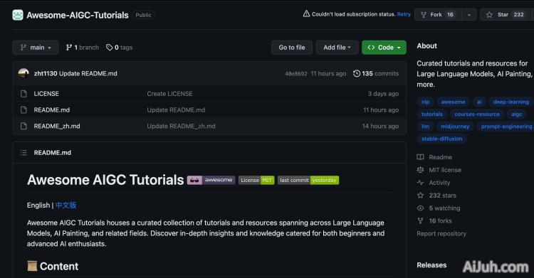Open latest commit message Update README.md
This screenshot has width=534, height=278.
click(x=88, y=73)
